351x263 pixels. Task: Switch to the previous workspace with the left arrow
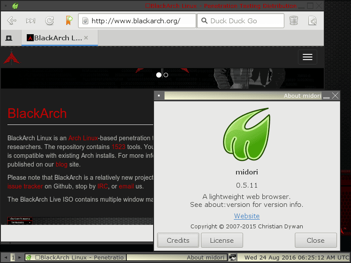(x=6, y=257)
